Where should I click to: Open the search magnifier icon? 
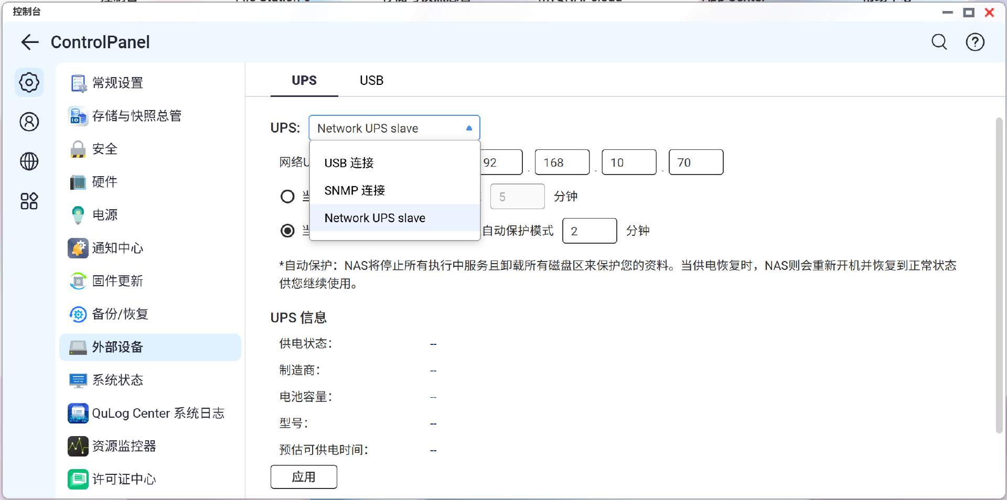point(939,42)
